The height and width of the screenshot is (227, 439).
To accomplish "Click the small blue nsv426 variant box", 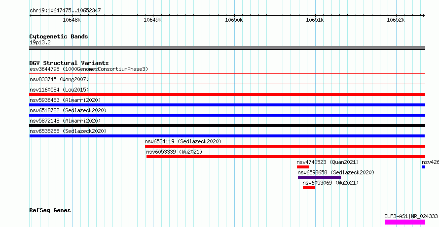I will point(424,167).
